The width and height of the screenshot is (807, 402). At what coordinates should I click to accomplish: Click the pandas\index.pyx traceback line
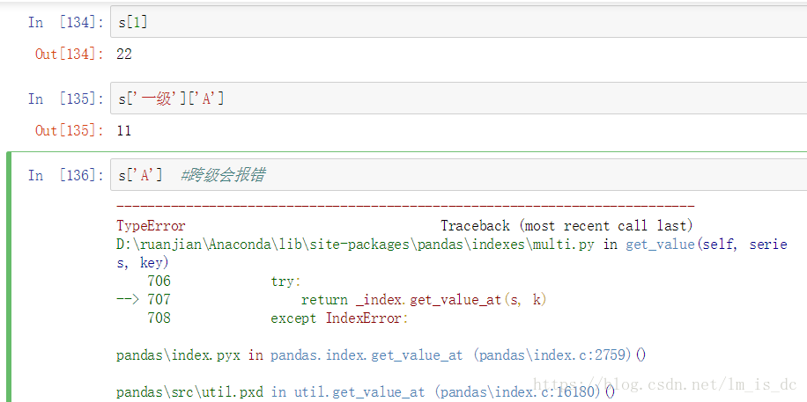pyautogui.click(x=381, y=355)
